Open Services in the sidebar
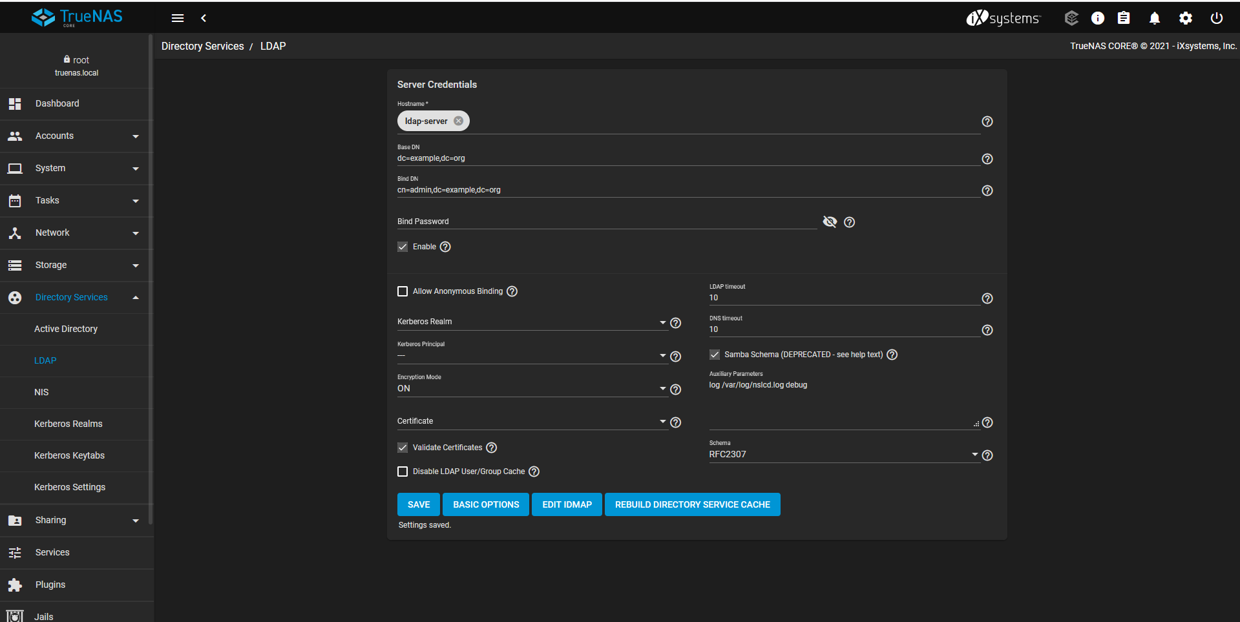 pyautogui.click(x=76, y=553)
